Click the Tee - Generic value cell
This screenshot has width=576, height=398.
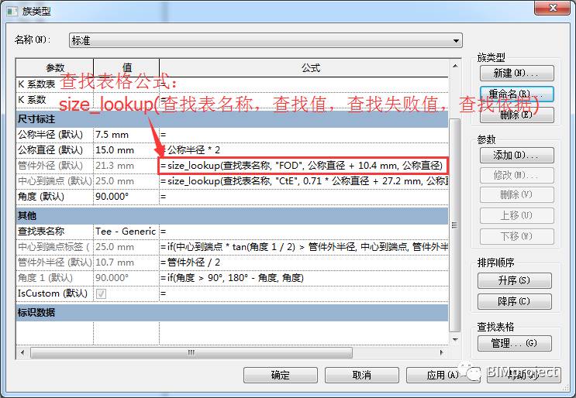pos(126,232)
